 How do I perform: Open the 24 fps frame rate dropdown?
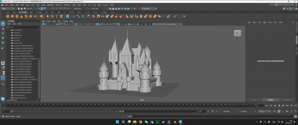point(264,111)
